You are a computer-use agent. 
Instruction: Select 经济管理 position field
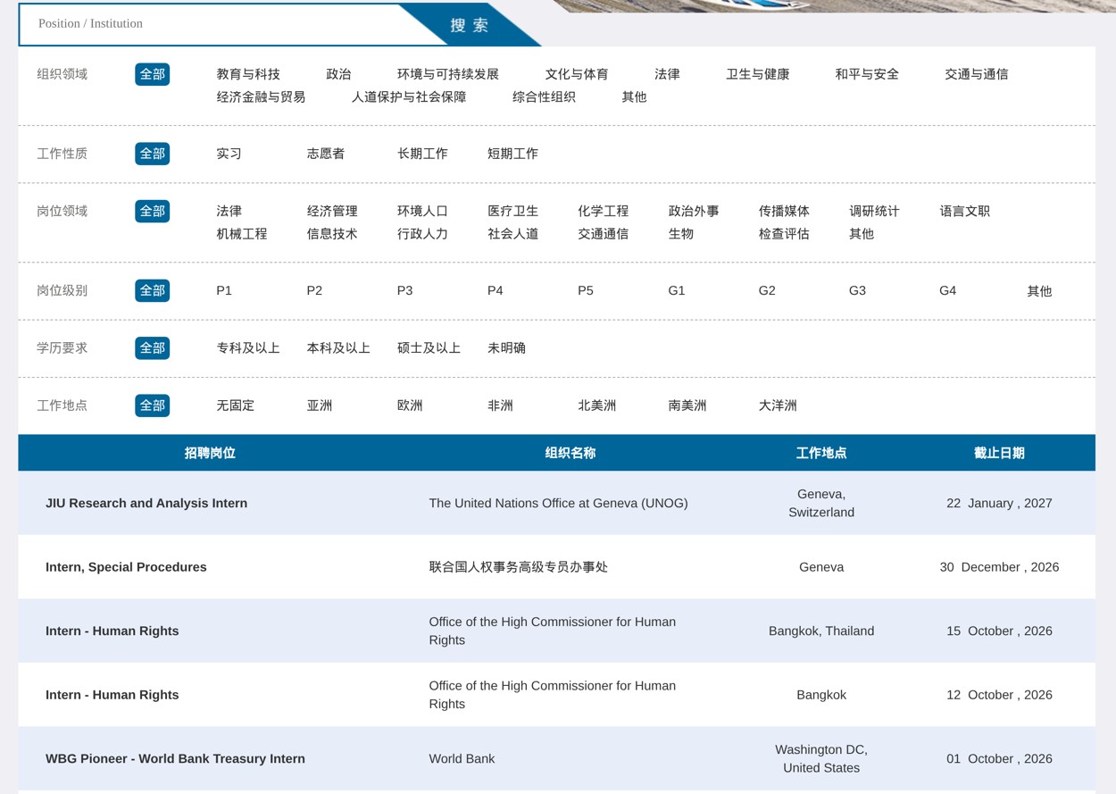point(332,211)
